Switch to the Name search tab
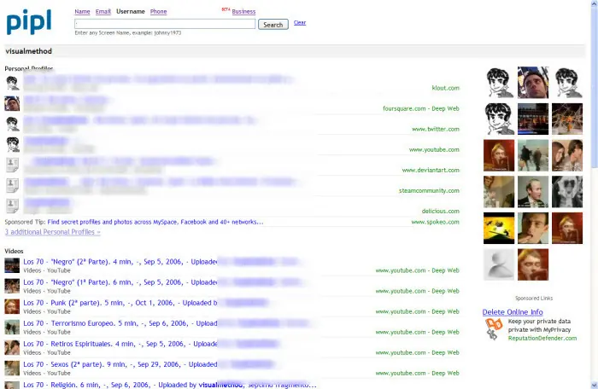The height and width of the screenshot is (389, 598). [x=82, y=11]
